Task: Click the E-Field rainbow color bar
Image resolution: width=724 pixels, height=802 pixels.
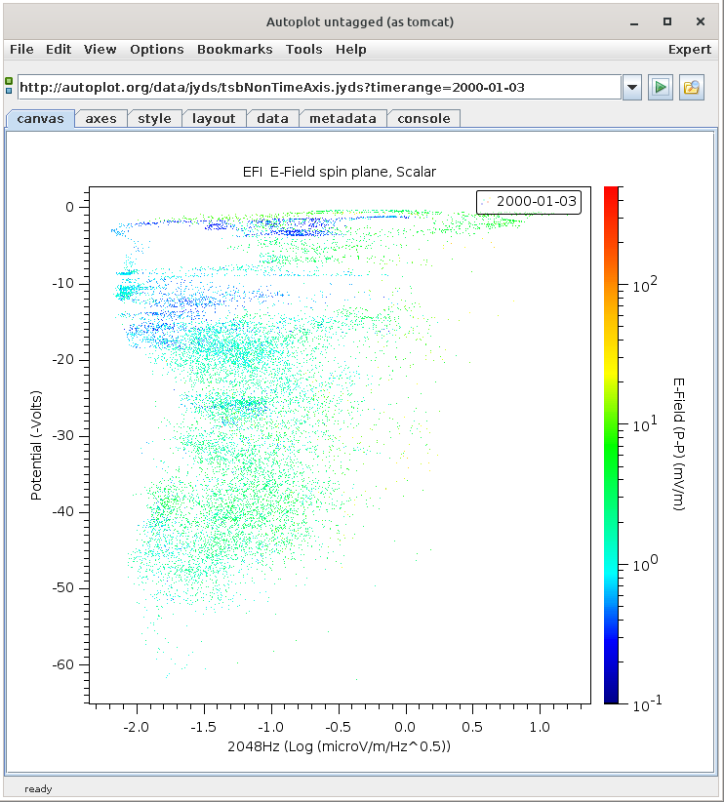Action: pyautogui.click(x=612, y=444)
